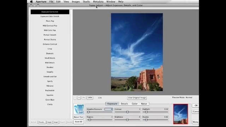Open the Images menu
226x127 pixels.
click(76, 2)
